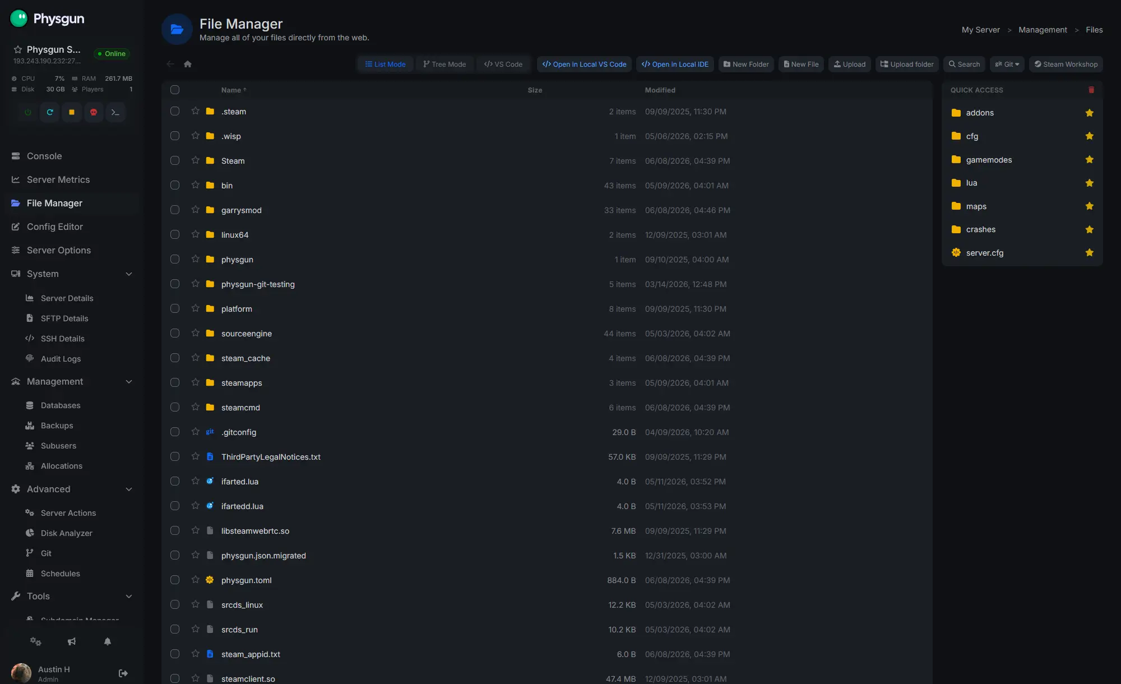1121x684 pixels.
Task: Click Open in Local VS Code
Action: tap(584, 64)
